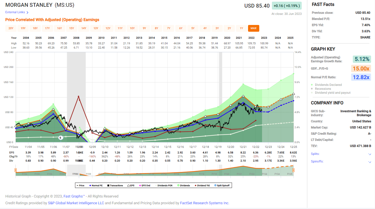Select the 10Y period tab

click(132, 28)
